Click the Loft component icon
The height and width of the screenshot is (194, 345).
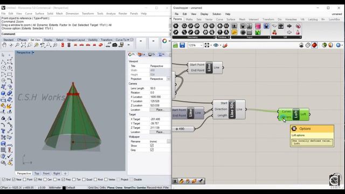(296, 114)
